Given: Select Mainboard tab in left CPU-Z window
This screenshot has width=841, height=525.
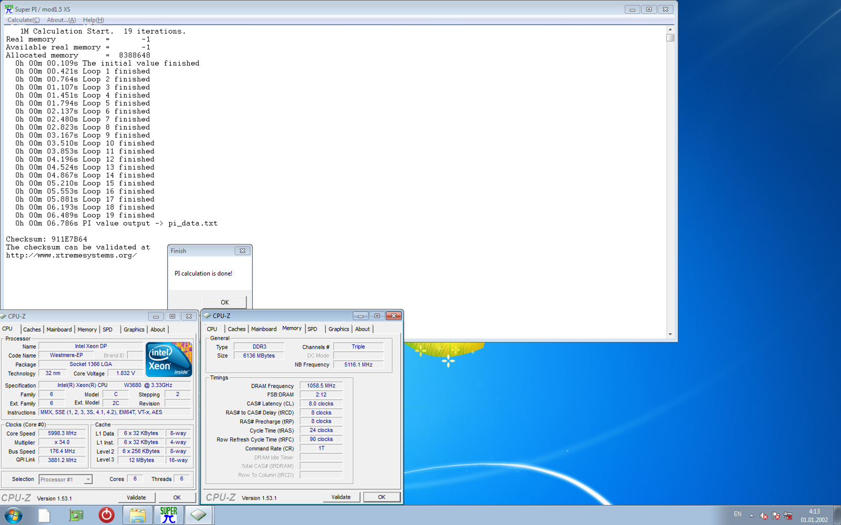Looking at the screenshot, I should tap(59, 329).
